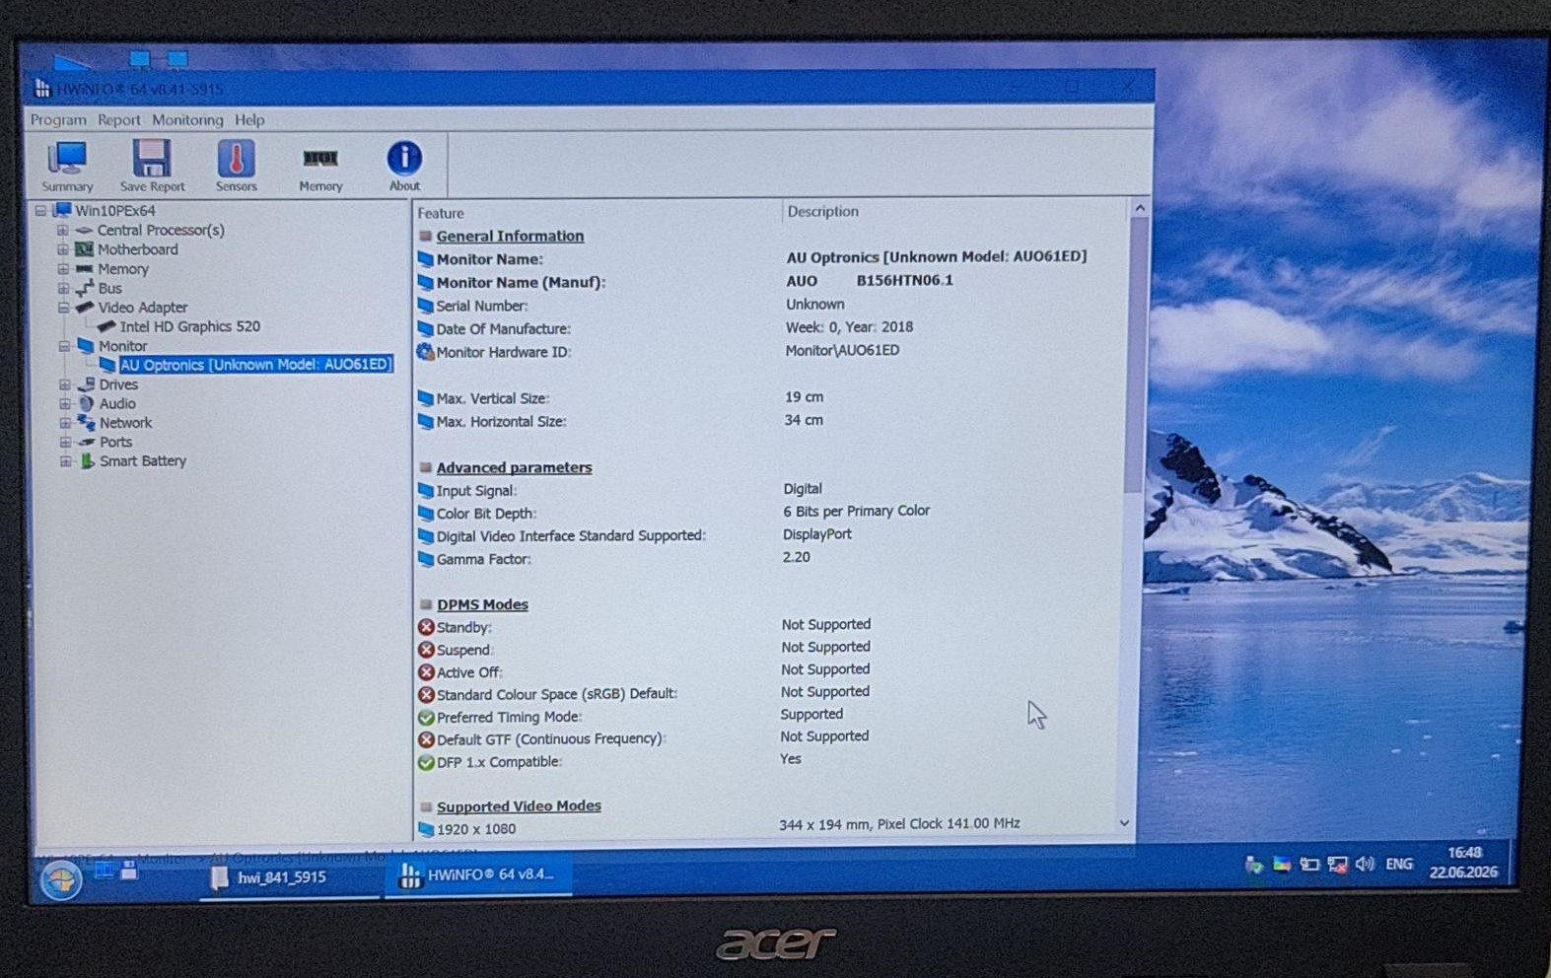Select Intel HD Graphics 520 item
Image resolution: width=1551 pixels, height=978 pixels.
pyautogui.click(x=190, y=326)
